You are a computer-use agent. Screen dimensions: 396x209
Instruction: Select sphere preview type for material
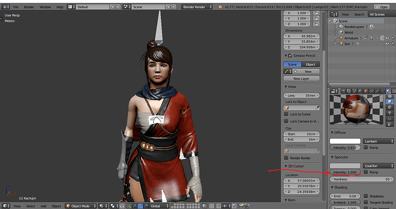click(390, 102)
